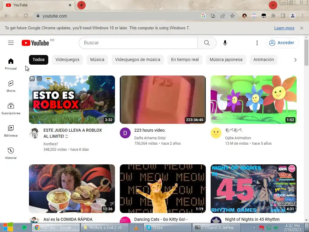Image resolution: width=309 pixels, height=232 pixels.
Task: Select the Videojuegos de música chip
Action: pyautogui.click(x=138, y=60)
